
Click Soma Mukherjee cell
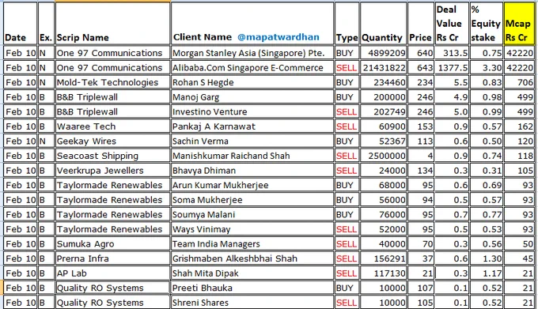coord(252,201)
